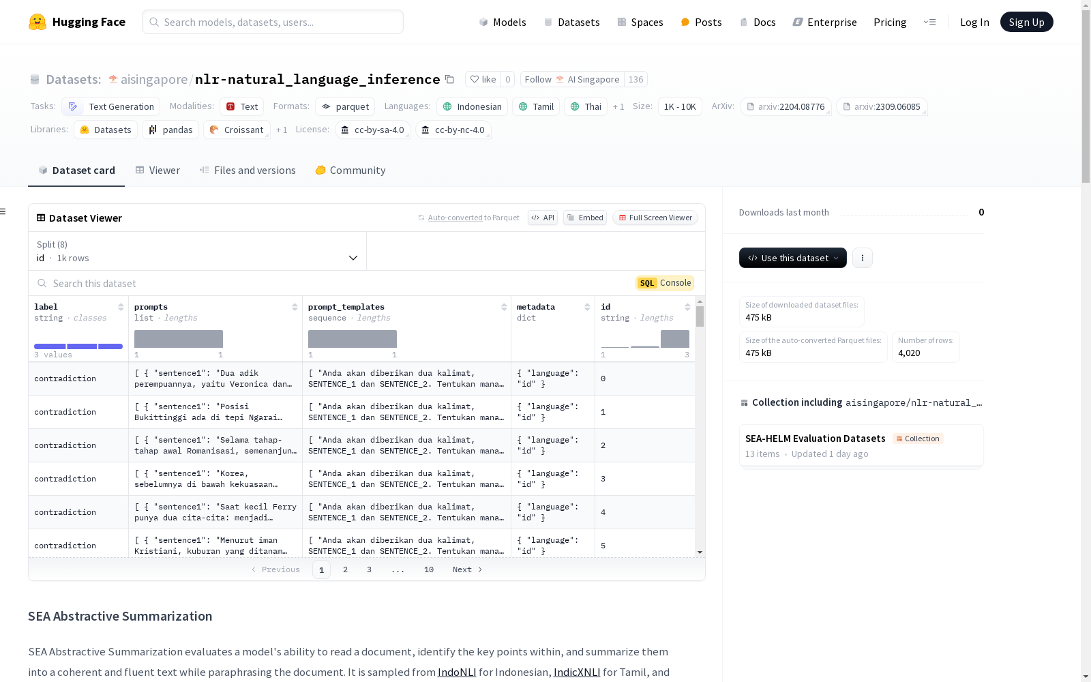
Task: Click the three-dot more options button
Action: [863, 258]
